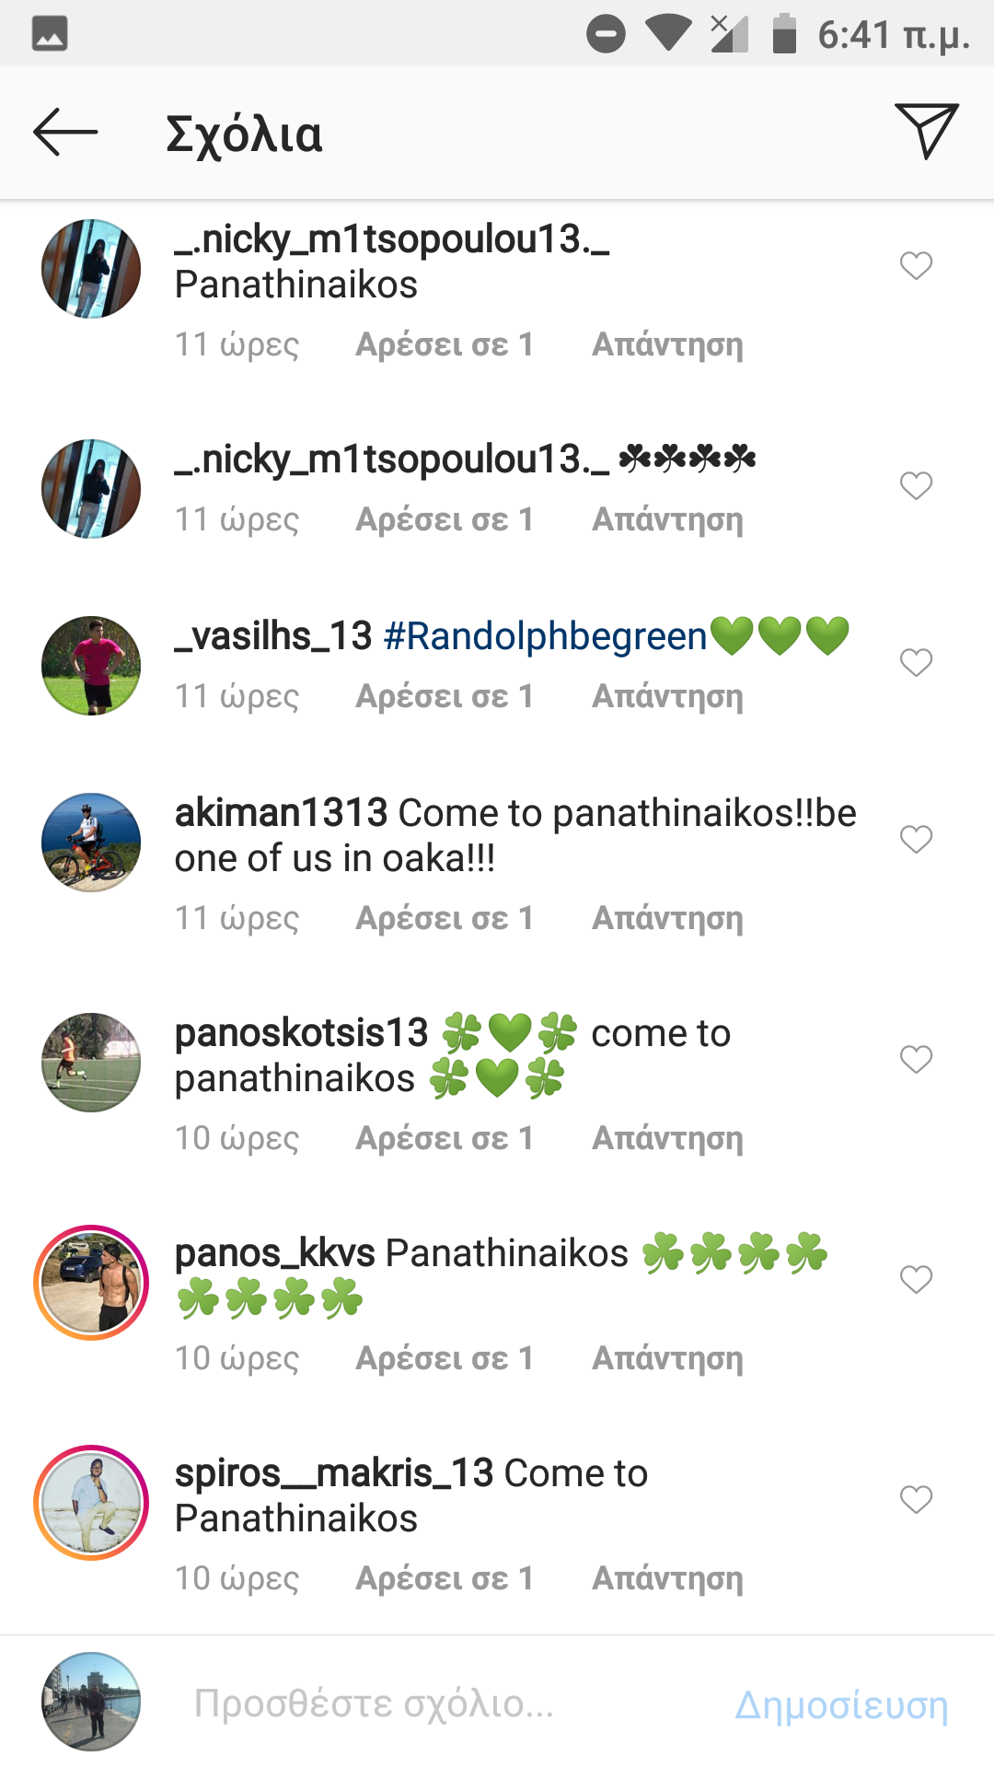Open akiman1313 profile from username
994x1768 pixels.
pos(281,813)
